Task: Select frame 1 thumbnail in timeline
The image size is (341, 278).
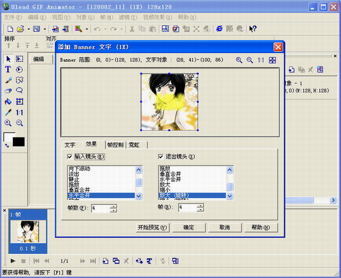Action: (28, 231)
